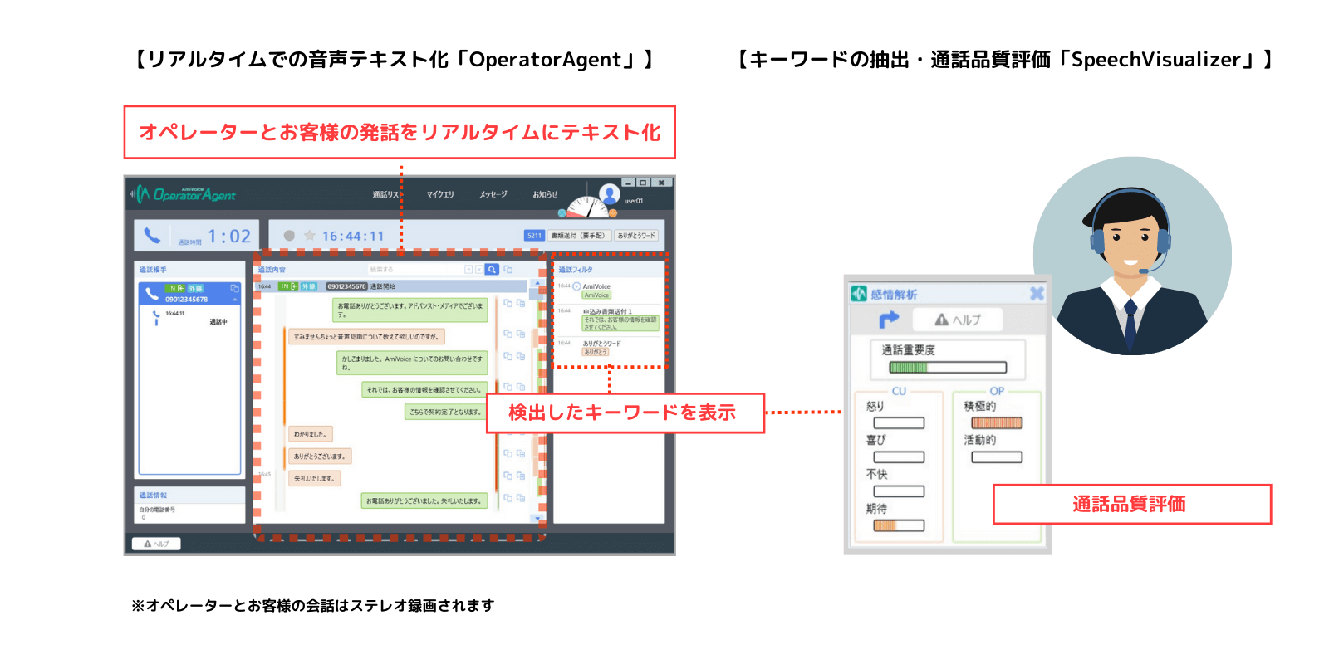Click the 怒り emotion bar

pyautogui.click(x=899, y=423)
